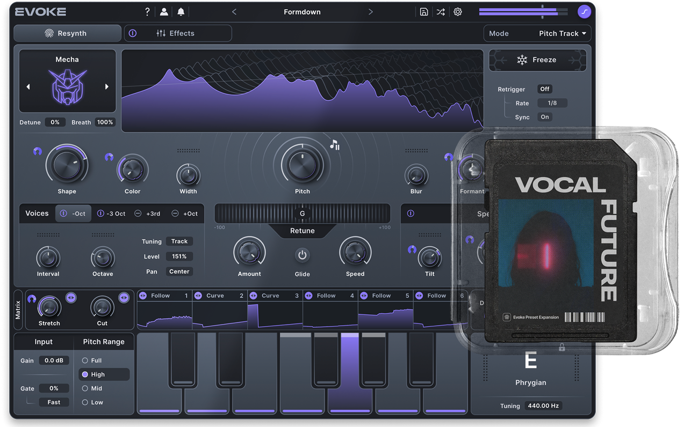Click the Detune 0% value field
This screenshot has width=691, height=427.
(55, 122)
